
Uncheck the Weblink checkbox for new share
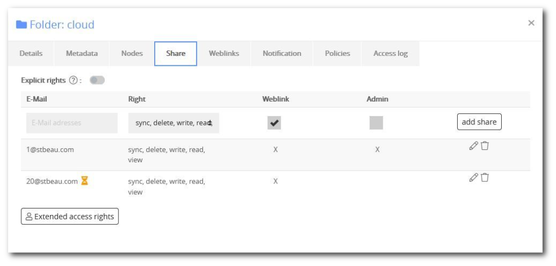274,123
